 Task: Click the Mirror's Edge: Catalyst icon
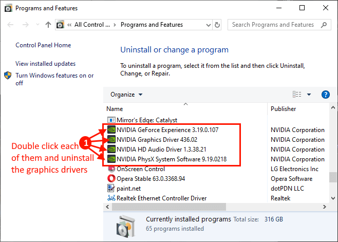point(111,120)
